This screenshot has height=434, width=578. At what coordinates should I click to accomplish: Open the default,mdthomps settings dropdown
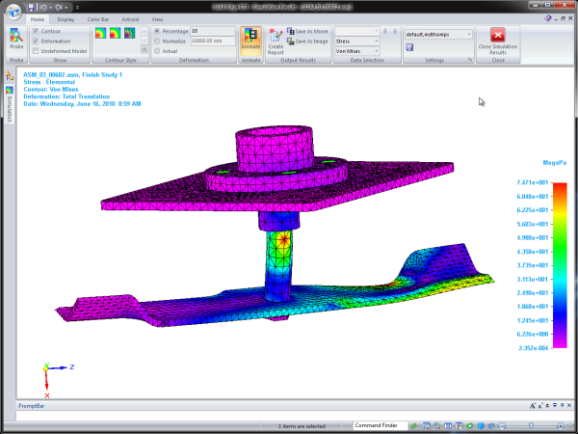(x=439, y=34)
